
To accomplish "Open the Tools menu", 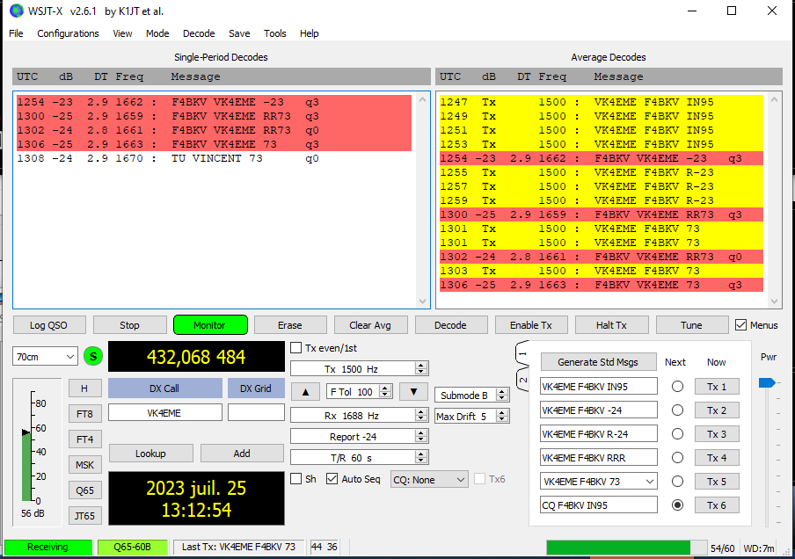I will (x=274, y=33).
